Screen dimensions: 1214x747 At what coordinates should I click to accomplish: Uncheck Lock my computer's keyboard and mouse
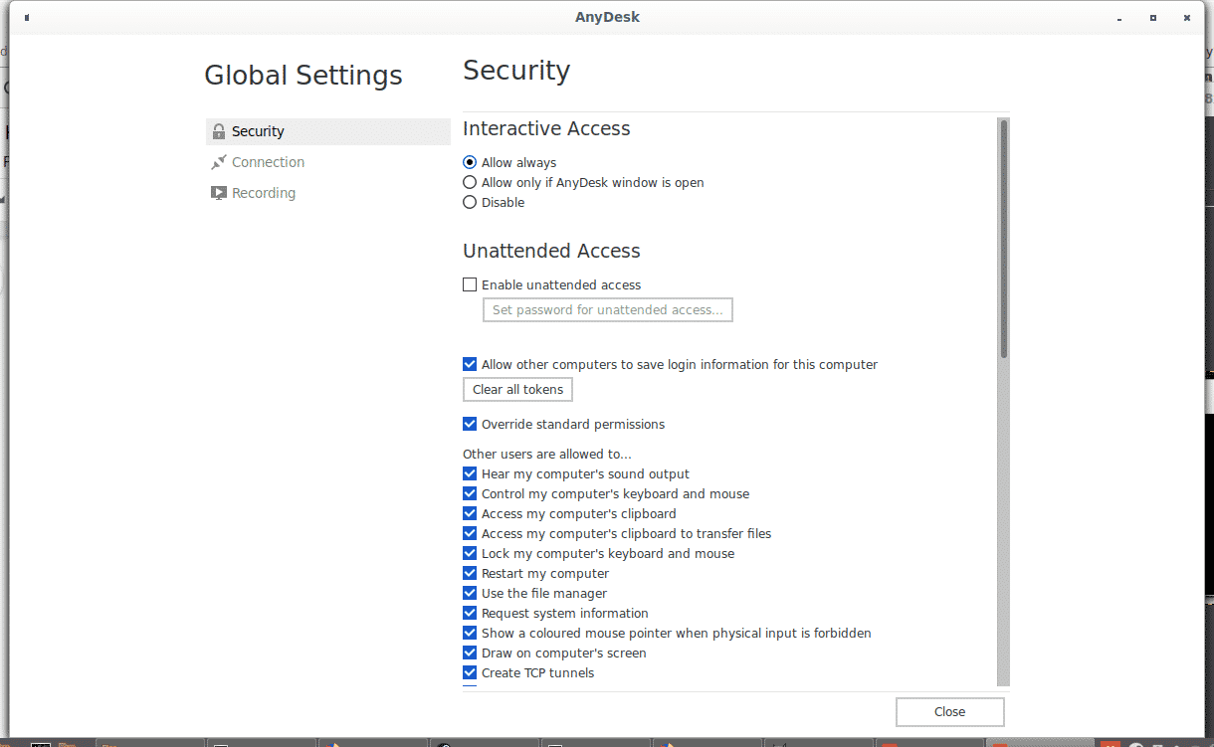(470, 553)
